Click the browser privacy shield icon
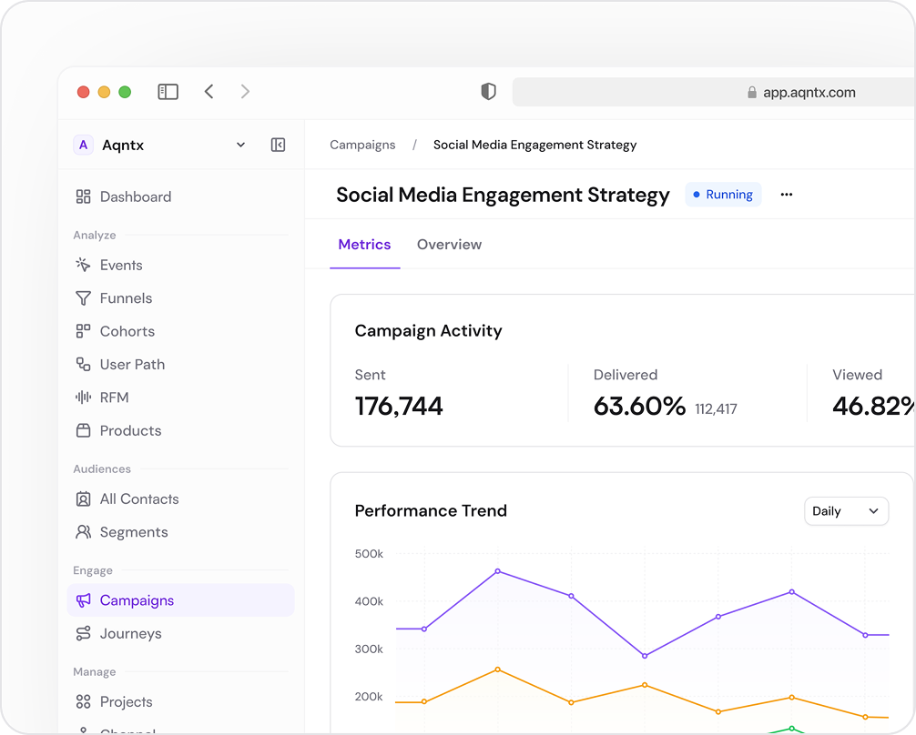The height and width of the screenshot is (735, 916). 489,92
